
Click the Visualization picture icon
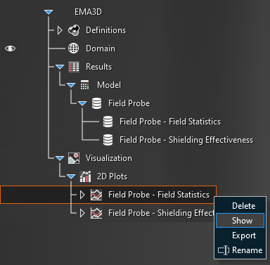point(74,158)
